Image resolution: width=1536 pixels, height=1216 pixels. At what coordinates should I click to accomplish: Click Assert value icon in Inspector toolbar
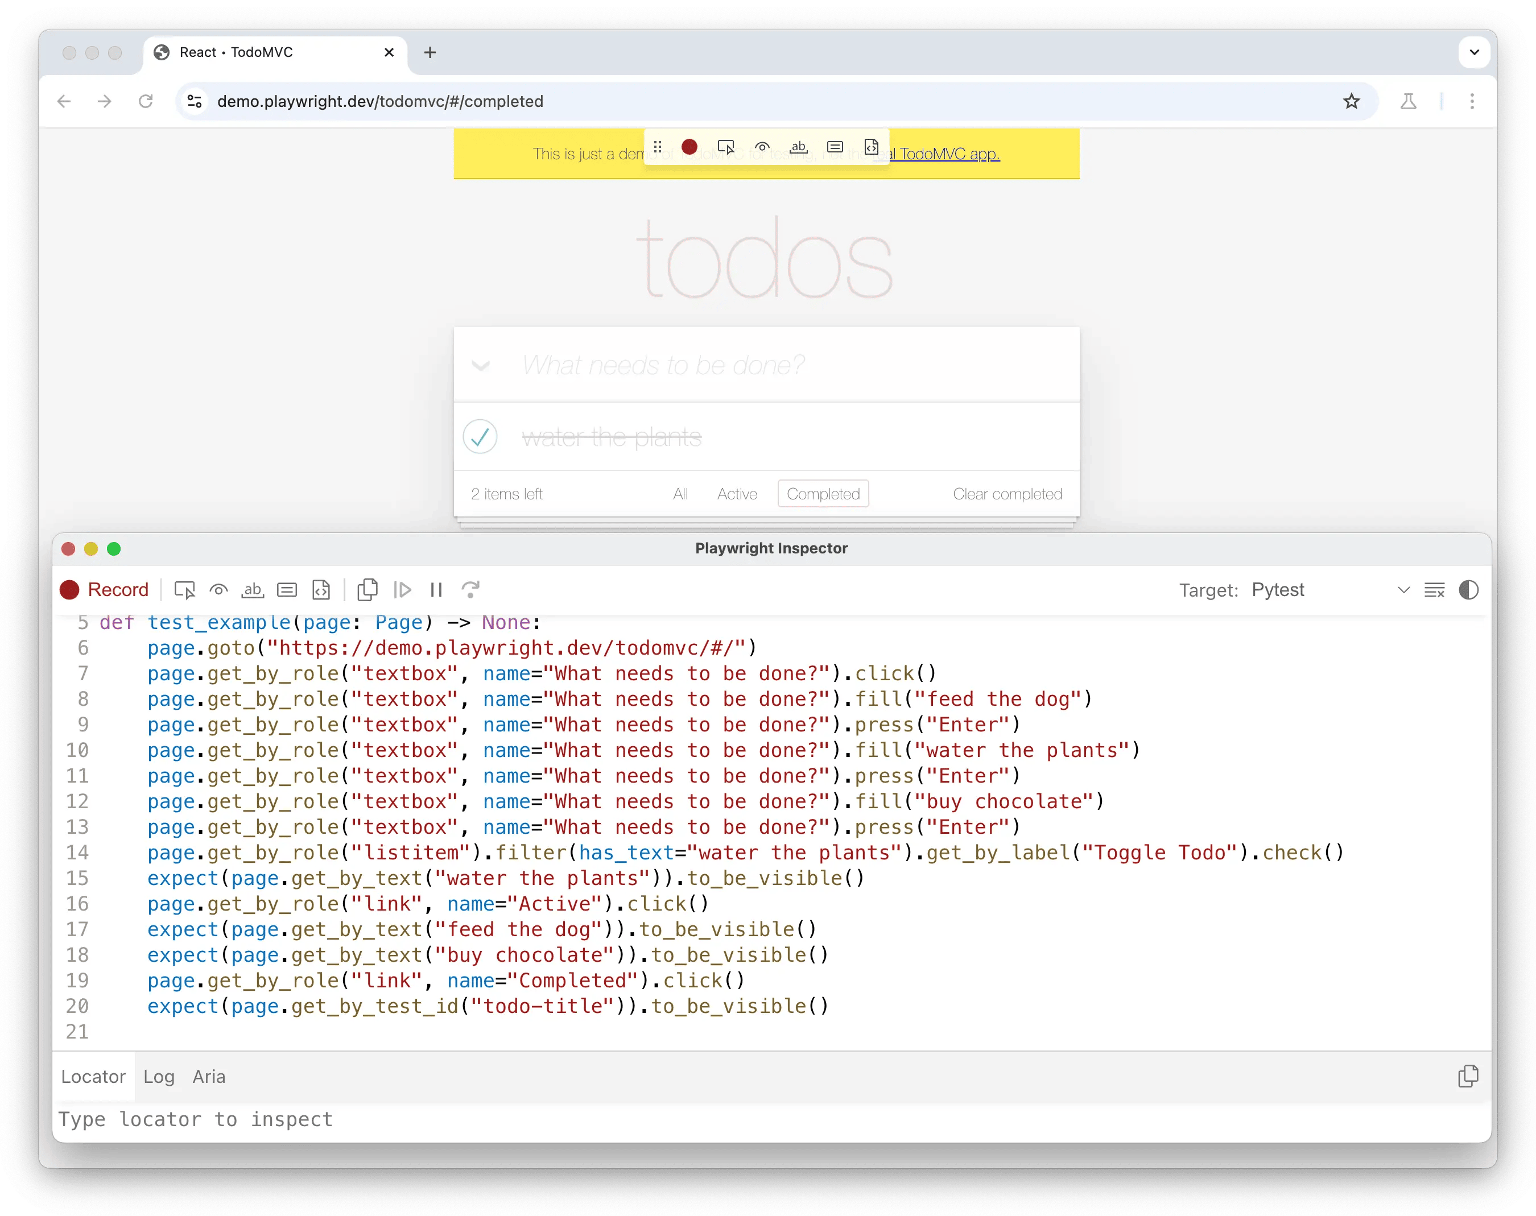click(287, 590)
